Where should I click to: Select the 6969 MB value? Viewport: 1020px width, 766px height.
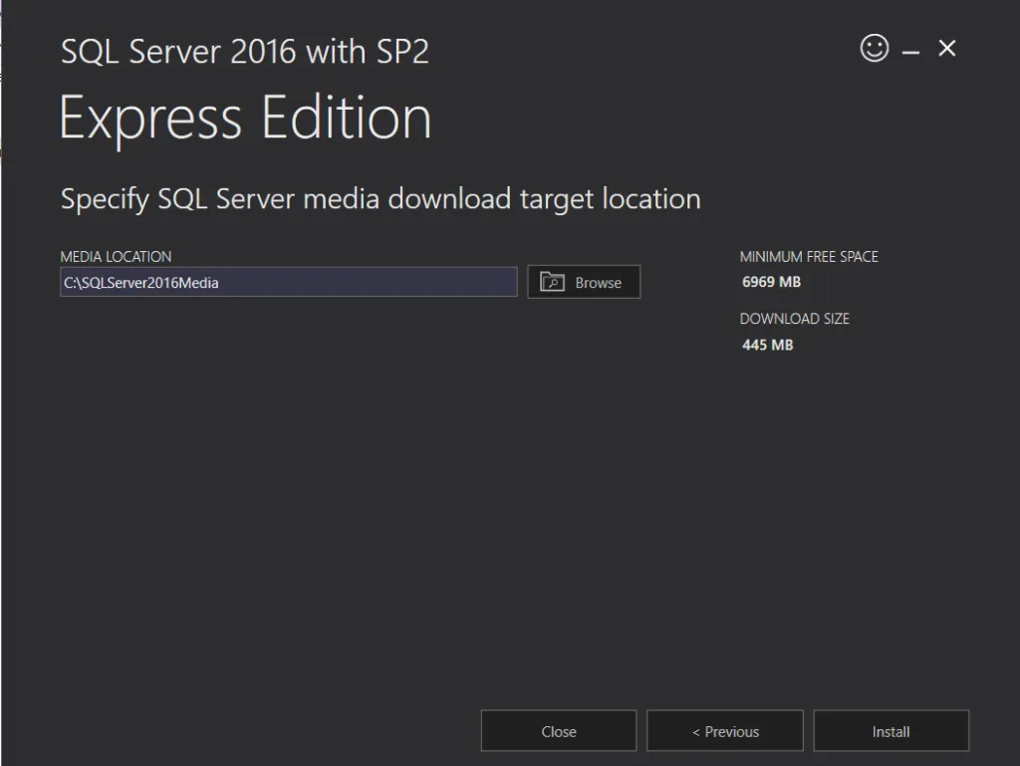(x=771, y=282)
